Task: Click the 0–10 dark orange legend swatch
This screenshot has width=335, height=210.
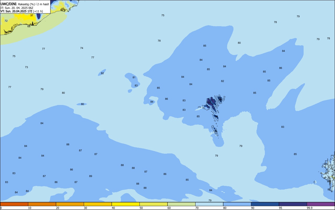Action: click(x=14, y=204)
